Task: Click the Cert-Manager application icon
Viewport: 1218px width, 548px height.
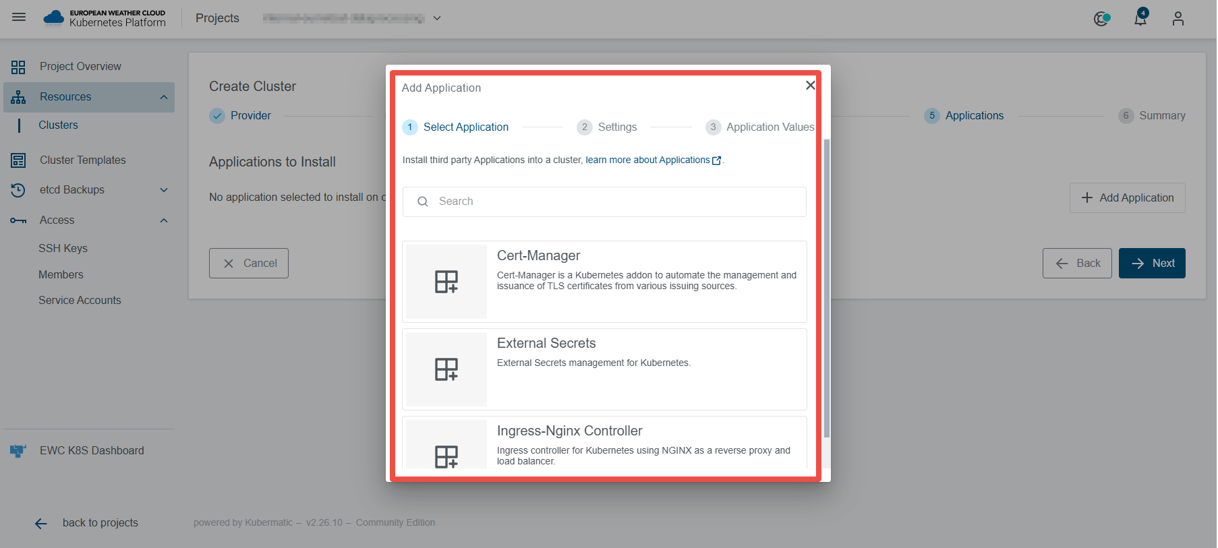Action: click(446, 282)
